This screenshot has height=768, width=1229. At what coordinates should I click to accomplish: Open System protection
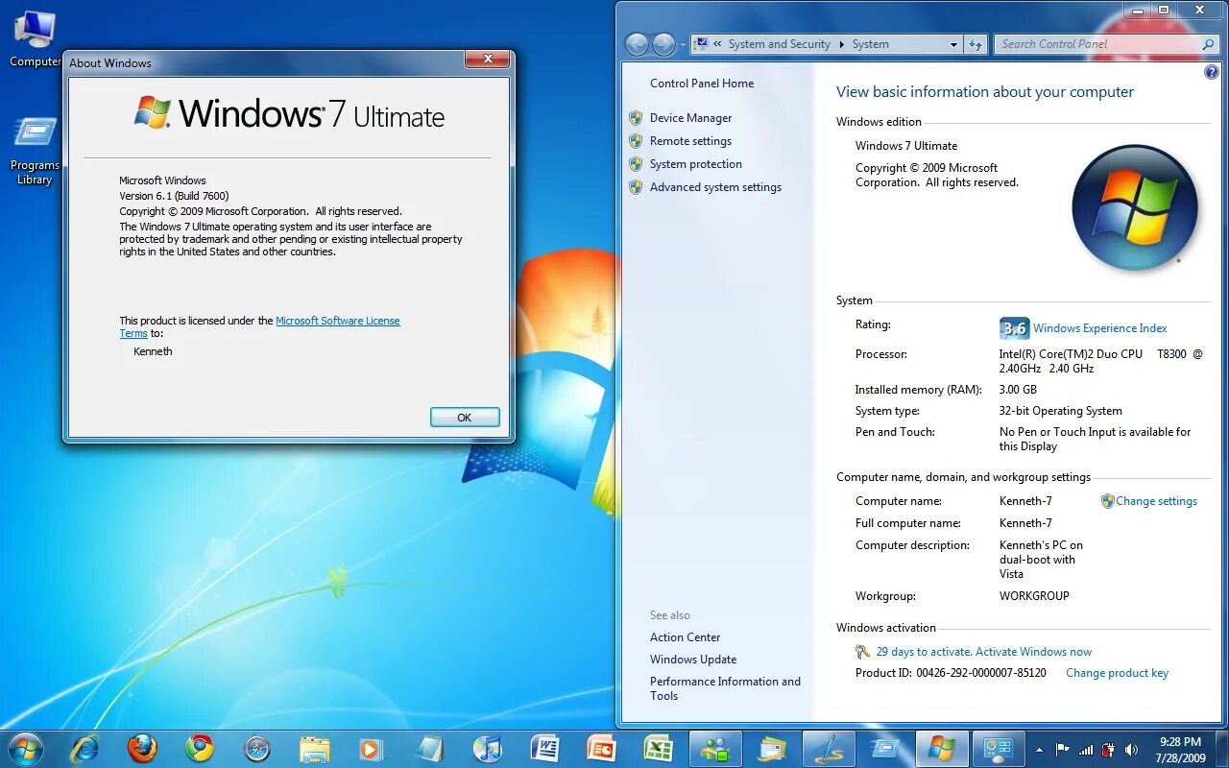[x=695, y=164]
